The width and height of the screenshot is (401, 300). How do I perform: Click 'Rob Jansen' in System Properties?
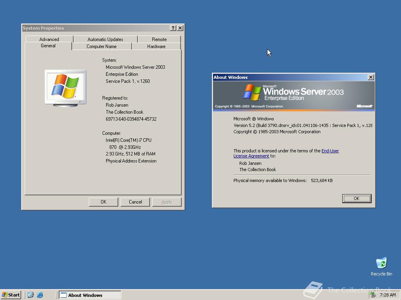[x=117, y=105]
